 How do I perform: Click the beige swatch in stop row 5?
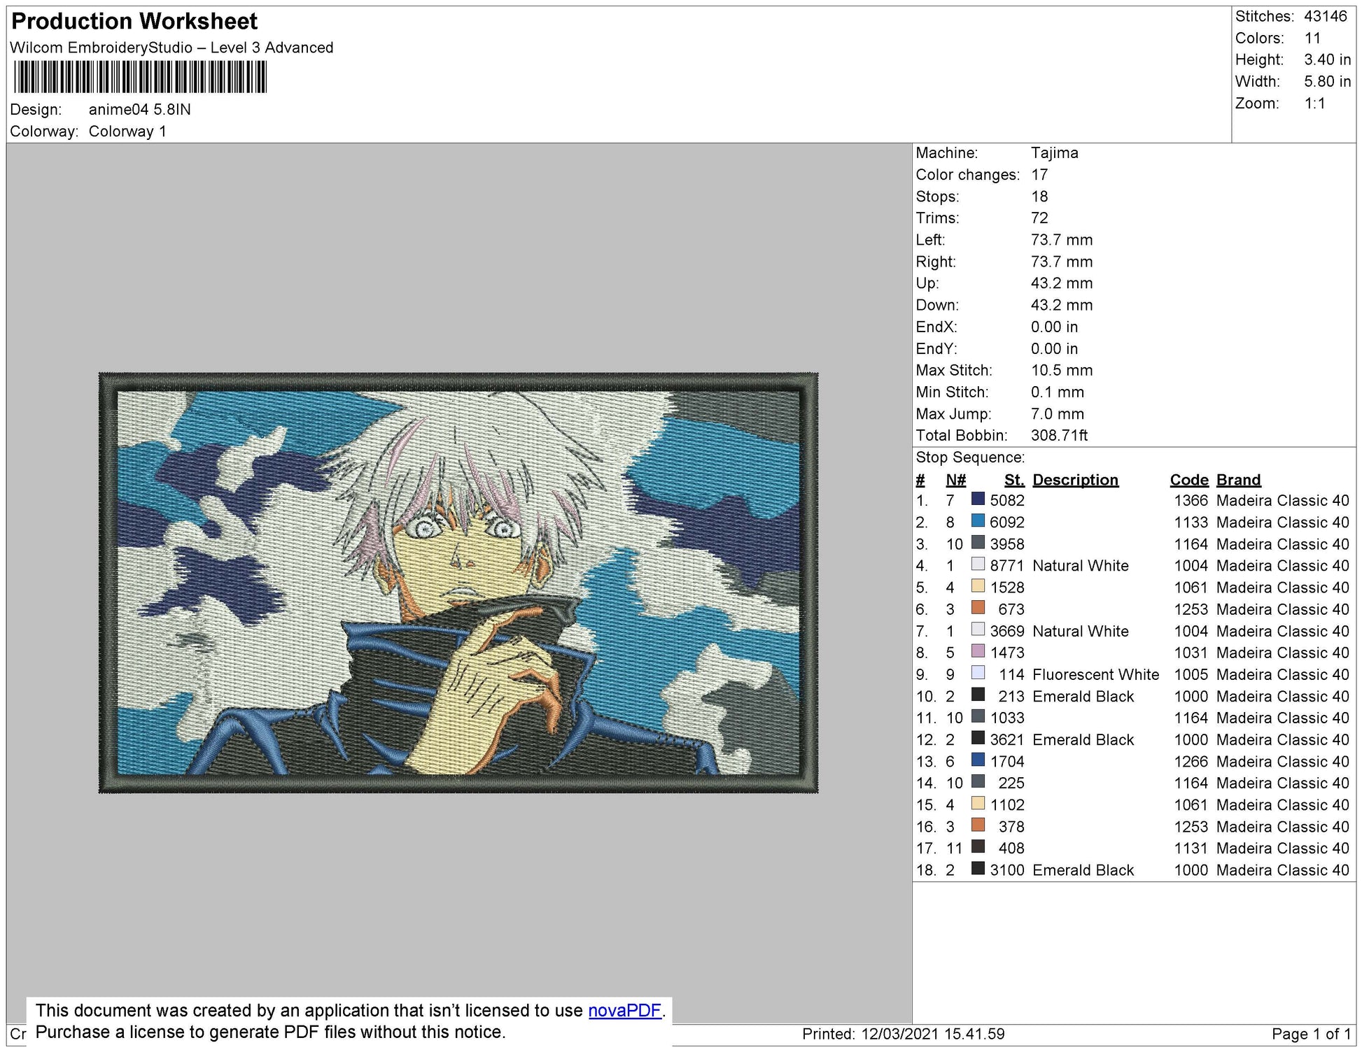(978, 586)
